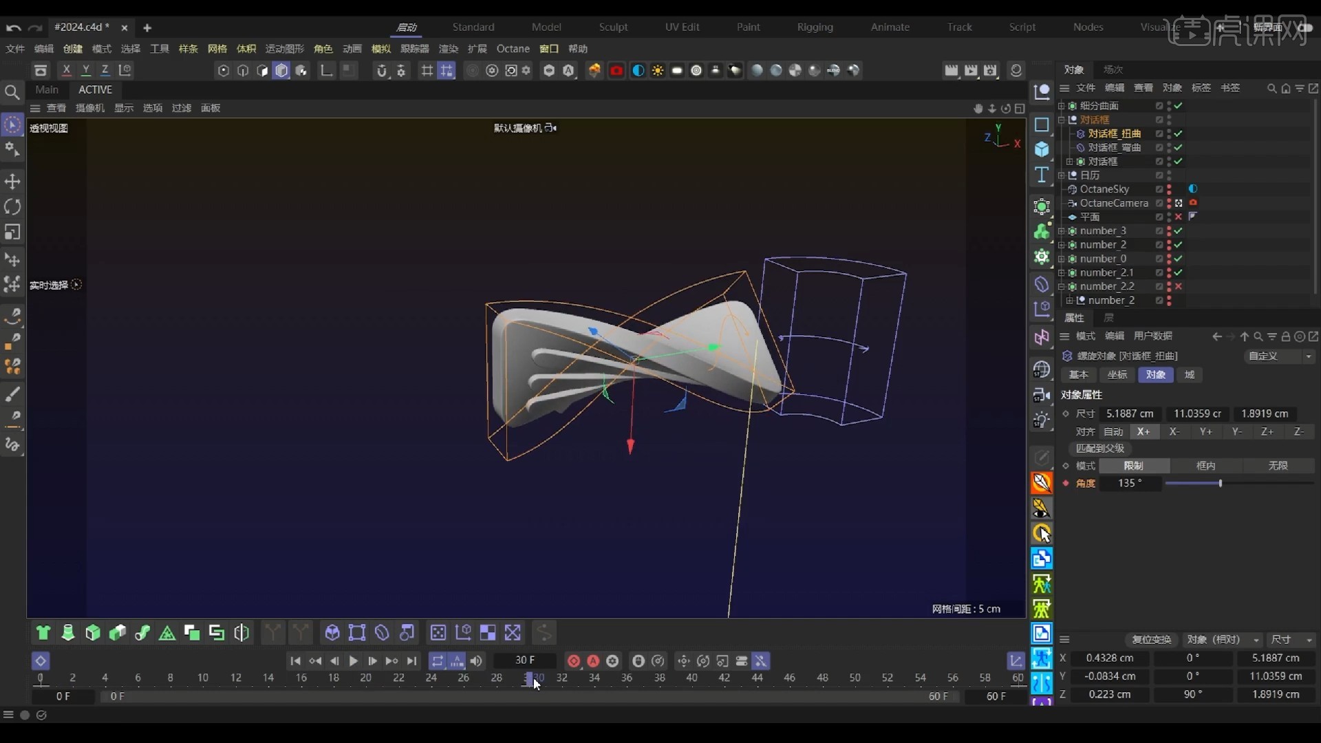Toggle the red X enable flag of 平面
Image resolution: width=1321 pixels, height=743 pixels.
[x=1179, y=217]
